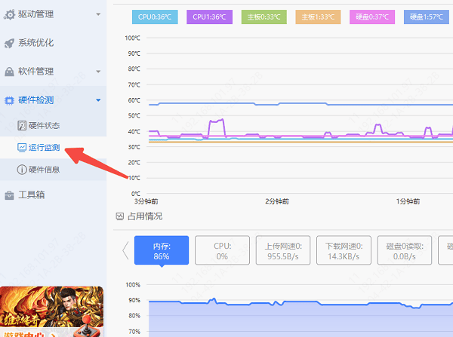Select the 内存 usage tab
This screenshot has height=337, width=453.
pyautogui.click(x=161, y=250)
